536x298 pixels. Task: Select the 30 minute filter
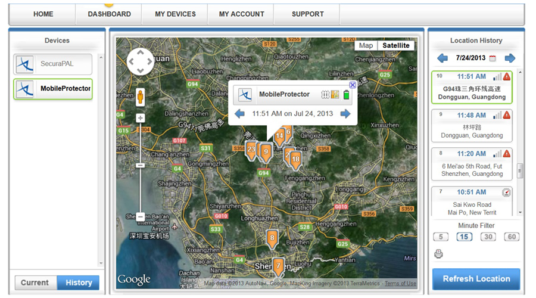coord(488,237)
